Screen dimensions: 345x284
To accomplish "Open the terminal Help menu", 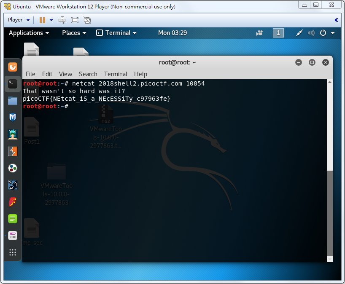I will coord(140,74).
